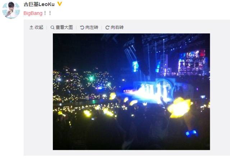Viewport: 230px width, 160px height.
Task: Click the expanded concert photo
Action: point(131,92)
